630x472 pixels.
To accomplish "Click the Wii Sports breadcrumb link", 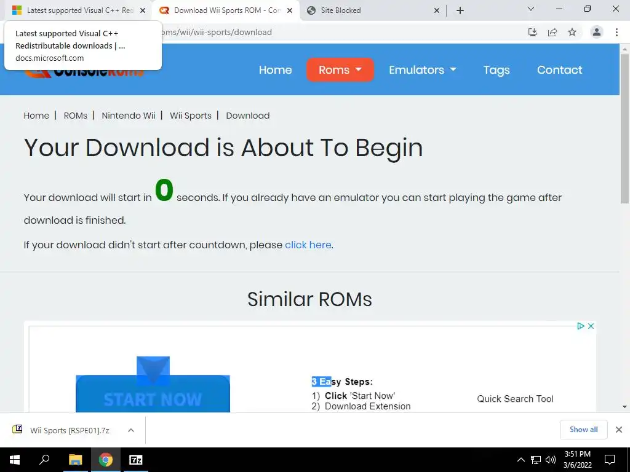I will pos(191,116).
